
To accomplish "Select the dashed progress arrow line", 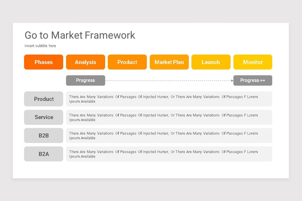I will 169,81.
